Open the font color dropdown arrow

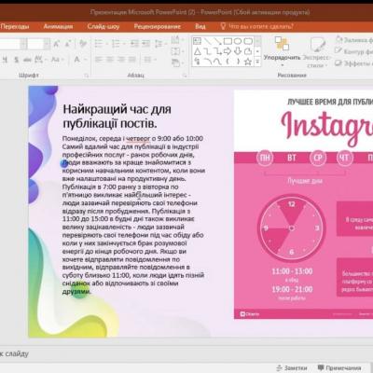(85, 59)
